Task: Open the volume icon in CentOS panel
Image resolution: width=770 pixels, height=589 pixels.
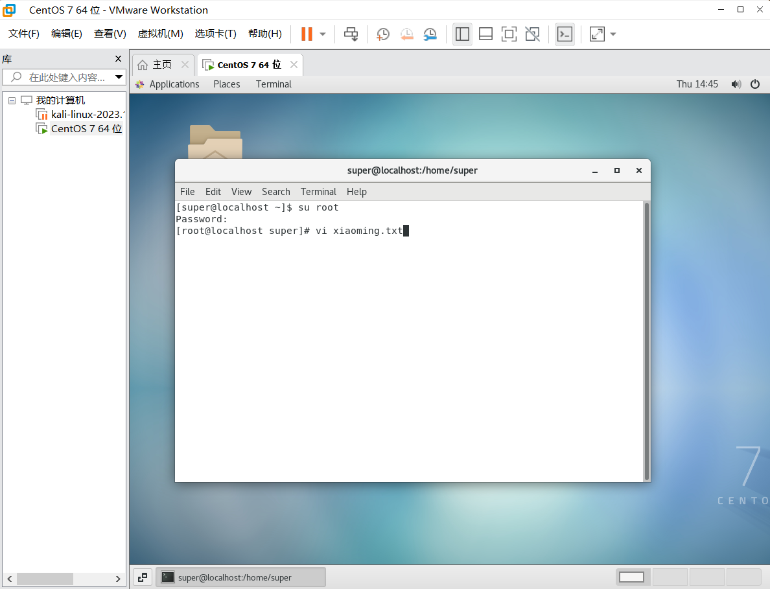Action: pyautogui.click(x=736, y=84)
